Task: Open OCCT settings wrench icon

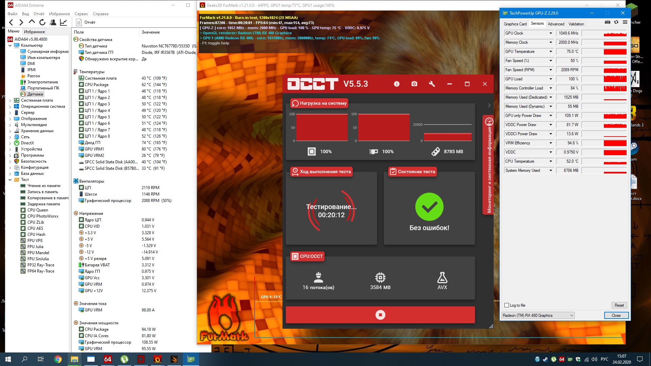Action: pos(432,84)
